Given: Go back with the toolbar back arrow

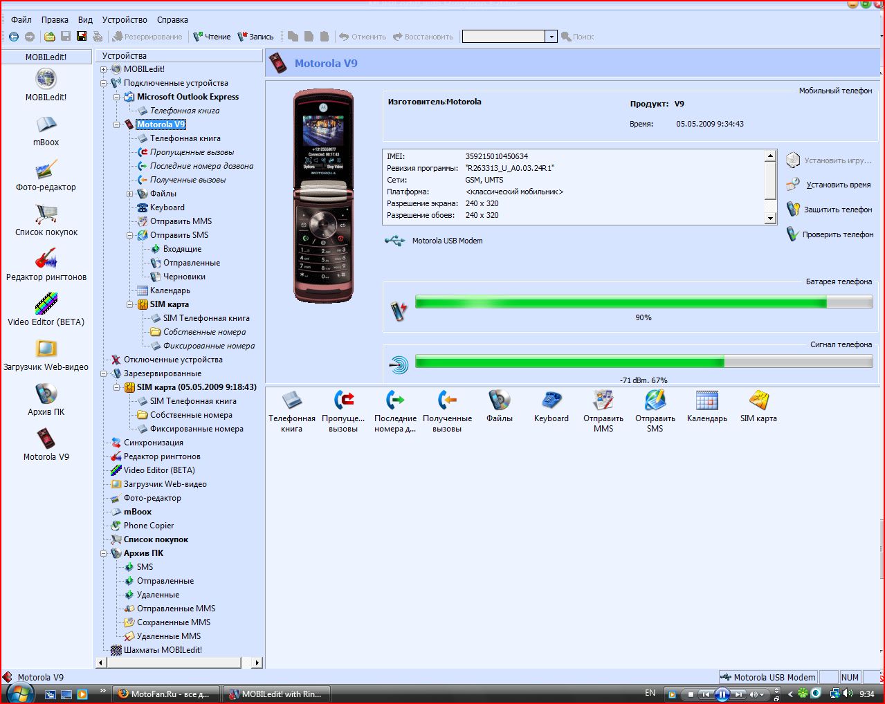Looking at the screenshot, I should coord(13,37).
